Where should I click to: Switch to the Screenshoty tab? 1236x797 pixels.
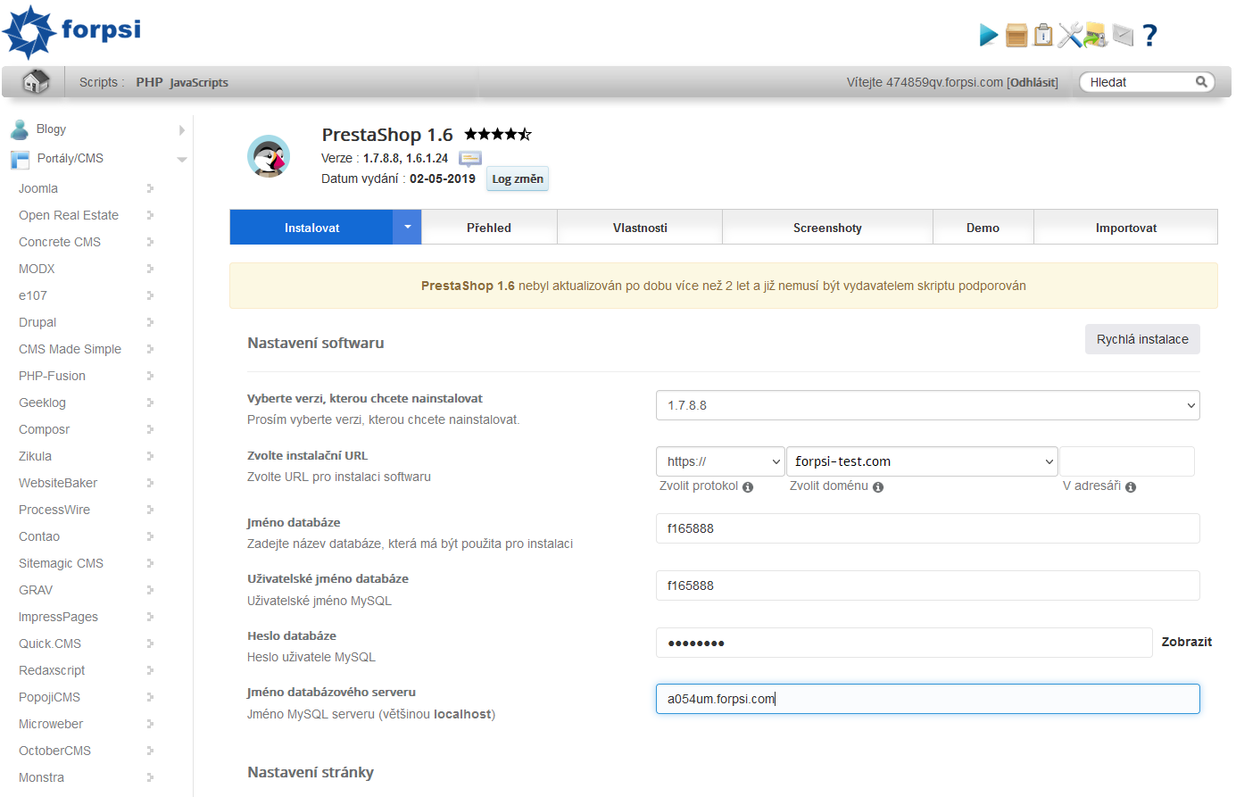click(x=827, y=228)
